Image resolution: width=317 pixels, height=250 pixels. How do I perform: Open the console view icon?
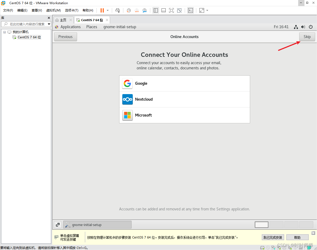pyautogui.click(x=191, y=10)
